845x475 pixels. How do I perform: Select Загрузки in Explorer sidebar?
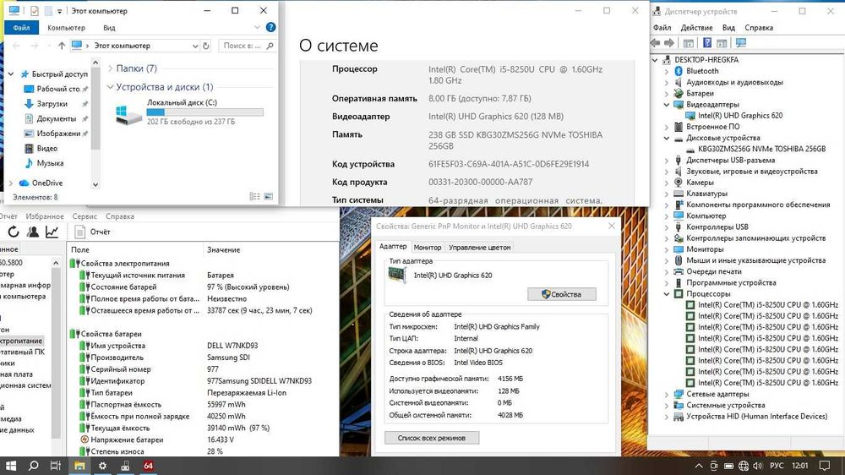click(52, 103)
